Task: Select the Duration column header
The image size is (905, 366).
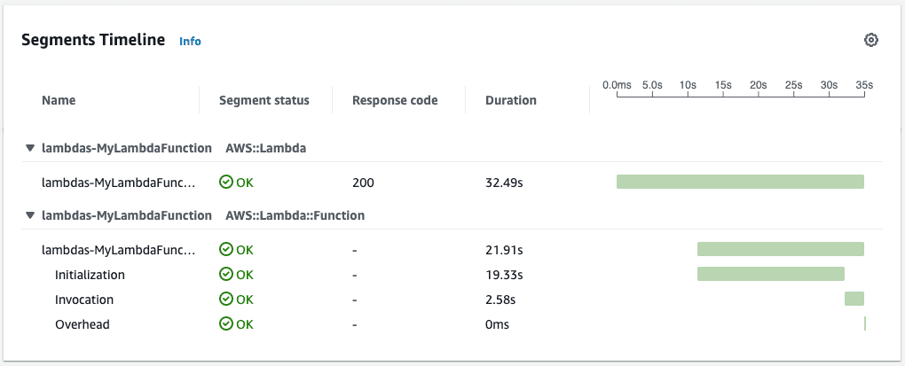Action: pos(511,100)
